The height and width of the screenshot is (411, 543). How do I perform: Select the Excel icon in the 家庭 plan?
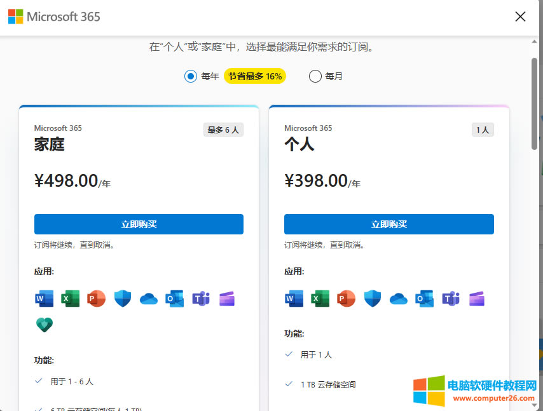point(70,299)
